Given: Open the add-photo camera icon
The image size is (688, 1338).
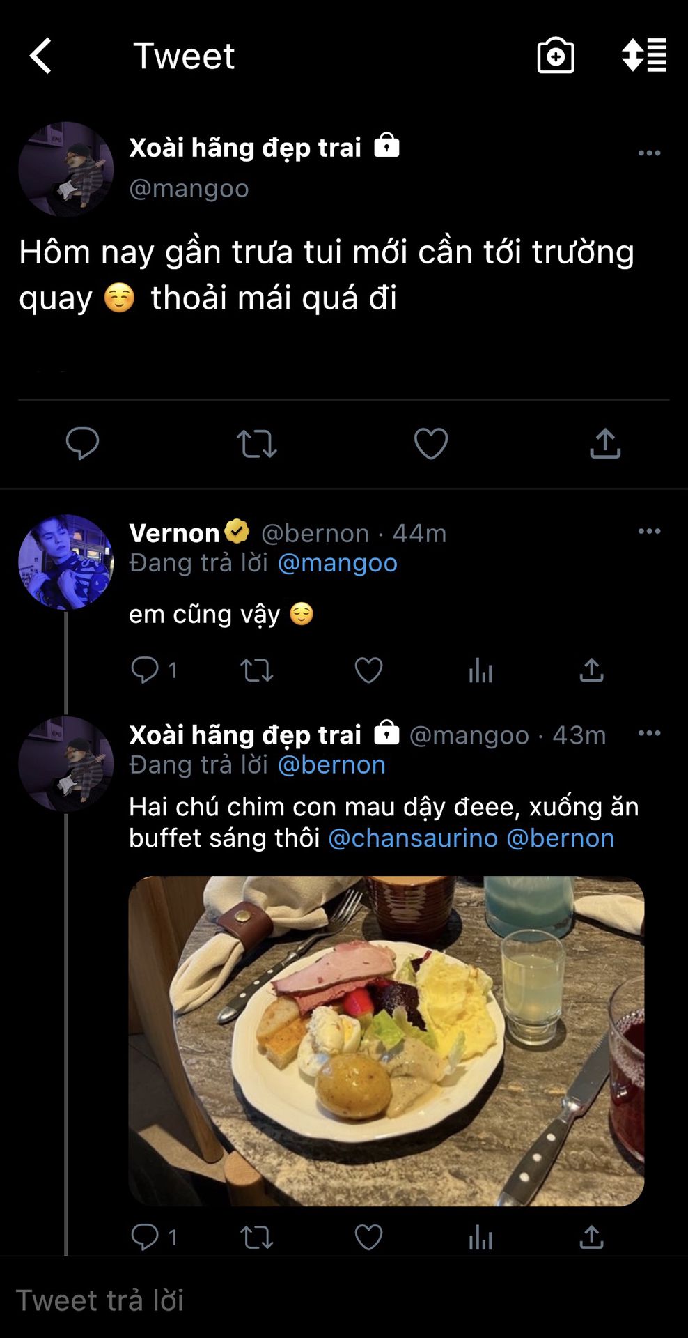Looking at the screenshot, I should (556, 56).
